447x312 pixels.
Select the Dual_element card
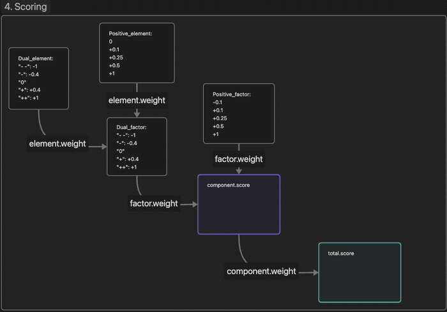(39, 79)
